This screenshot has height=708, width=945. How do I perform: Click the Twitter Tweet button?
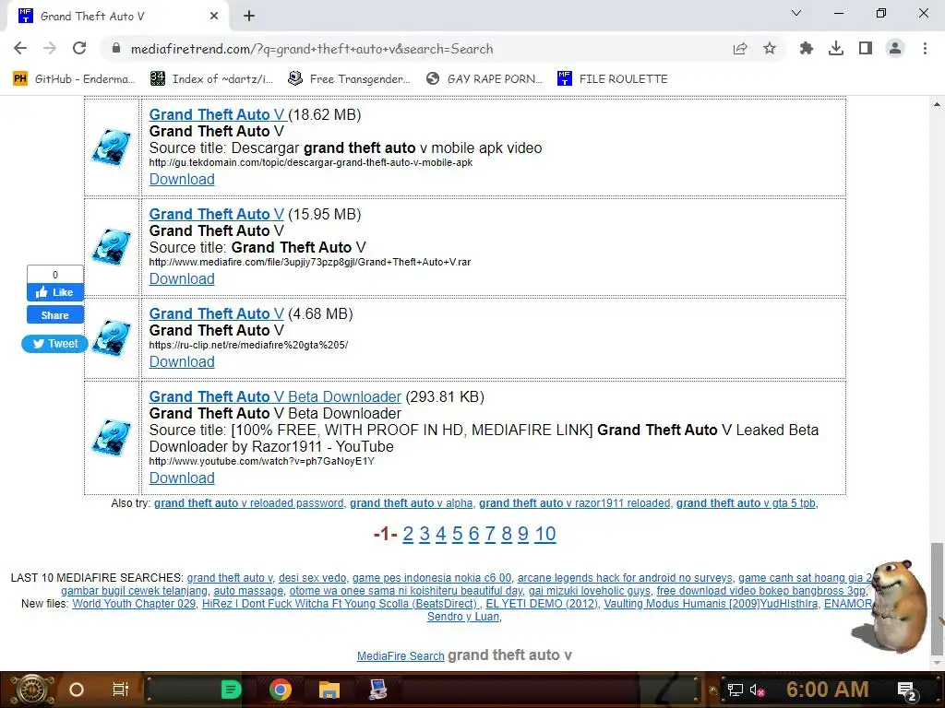coord(54,344)
